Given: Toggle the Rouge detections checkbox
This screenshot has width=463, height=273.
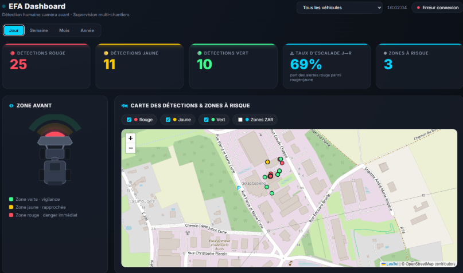Looking at the screenshot, I should point(129,120).
